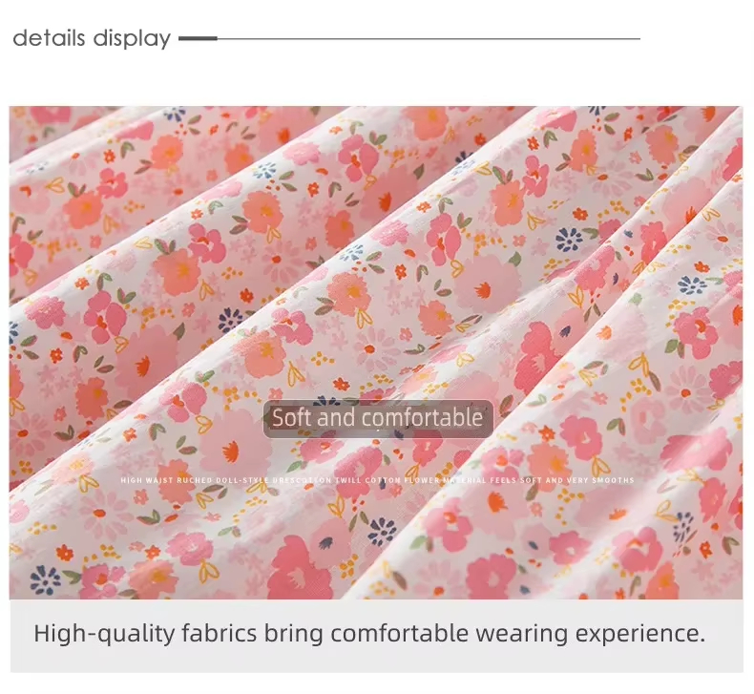Click the word 'fabrics' in bottom caption
Image resolution: width=754 pixels, height=694 pixels.
click(220, 633)
